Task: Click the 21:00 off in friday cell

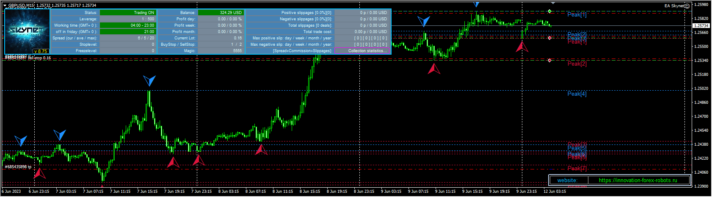Action: (128, 32)
